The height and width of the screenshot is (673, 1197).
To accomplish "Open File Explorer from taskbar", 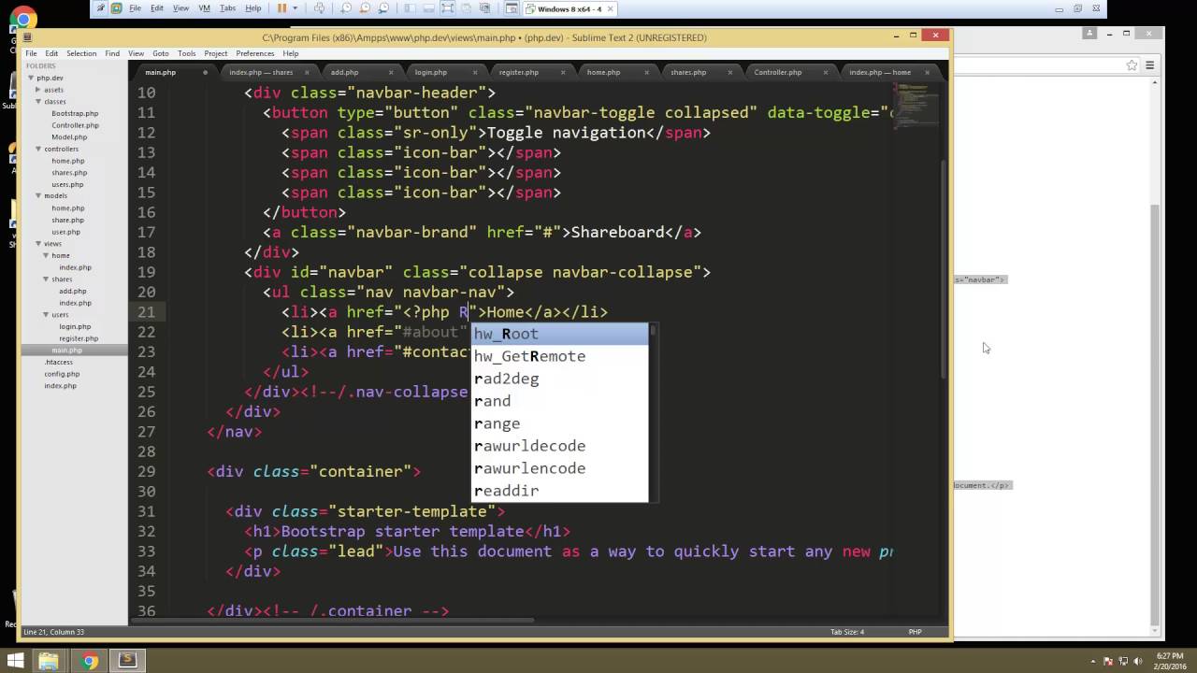I will click(x=50, y=661).
